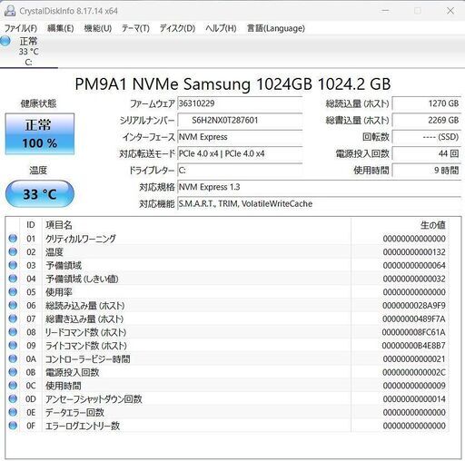Click status icon for row 0B 電源投入回数
Image resolution: width=465 pixels, height=461 pixels.
point(13,372)
